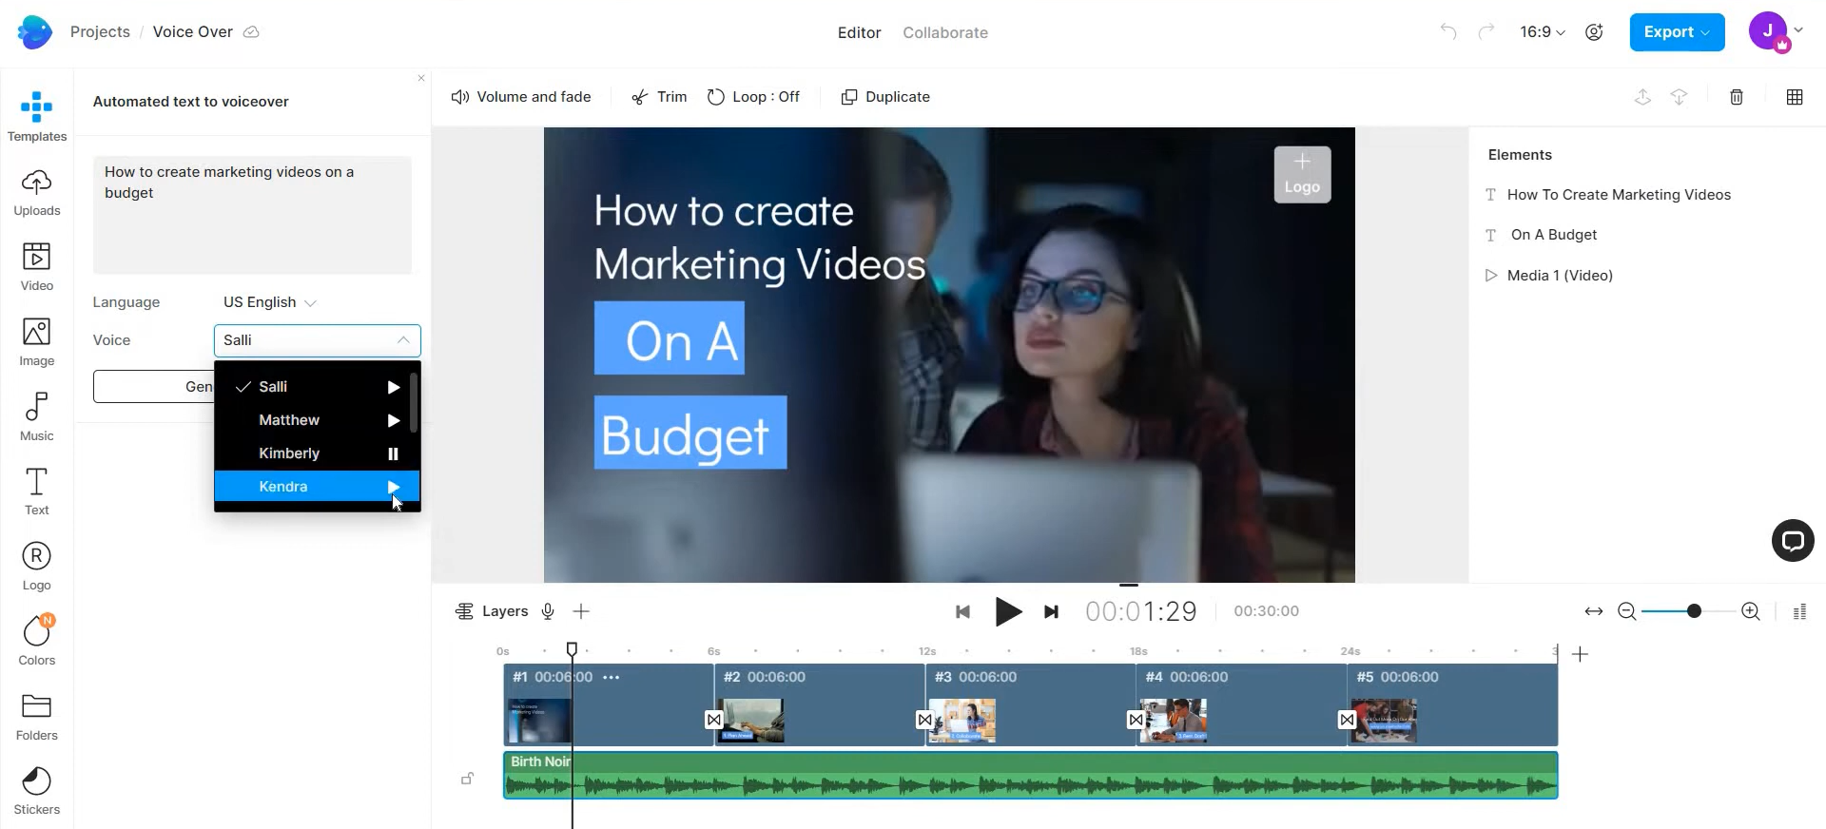Click the timeline playhead marker
1826x829 pixels.
(572, 649)
